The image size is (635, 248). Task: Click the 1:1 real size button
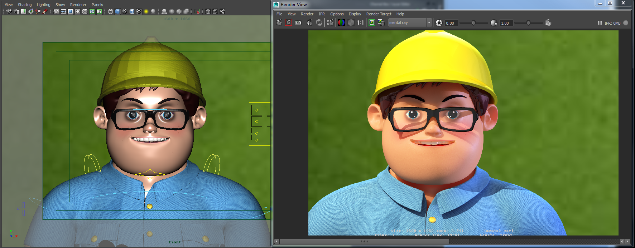coord(360,23)
